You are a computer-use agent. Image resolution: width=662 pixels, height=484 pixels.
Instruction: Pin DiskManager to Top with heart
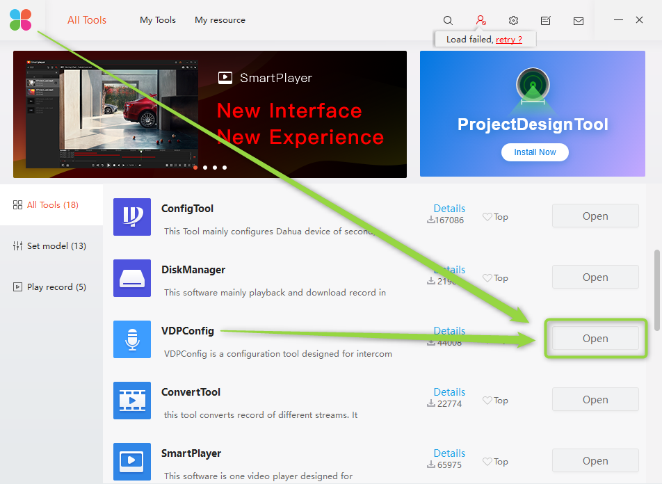(x=495, y=278)
